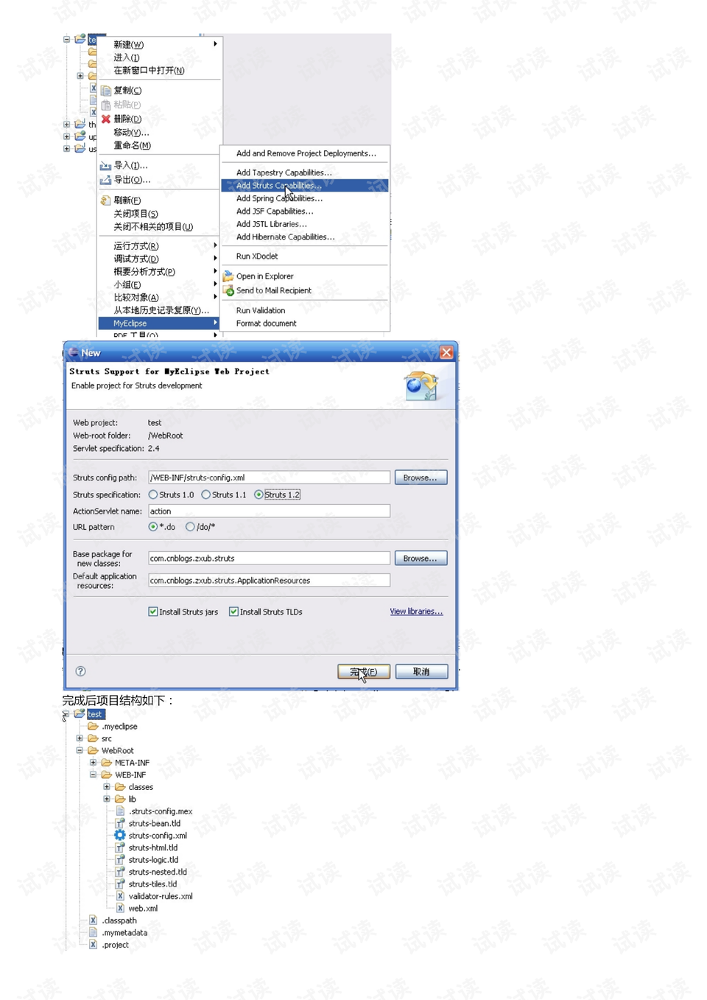Choose Run Validation menu item
The image size is (707, 1000).
coord(305,310)
